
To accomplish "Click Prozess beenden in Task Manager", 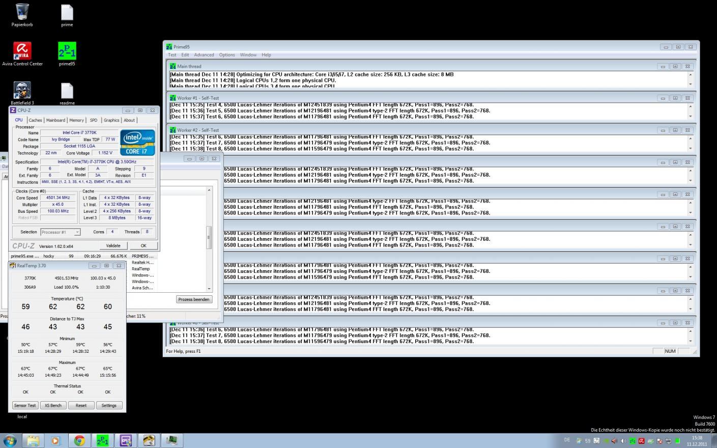I will click(x=194, y=299).
